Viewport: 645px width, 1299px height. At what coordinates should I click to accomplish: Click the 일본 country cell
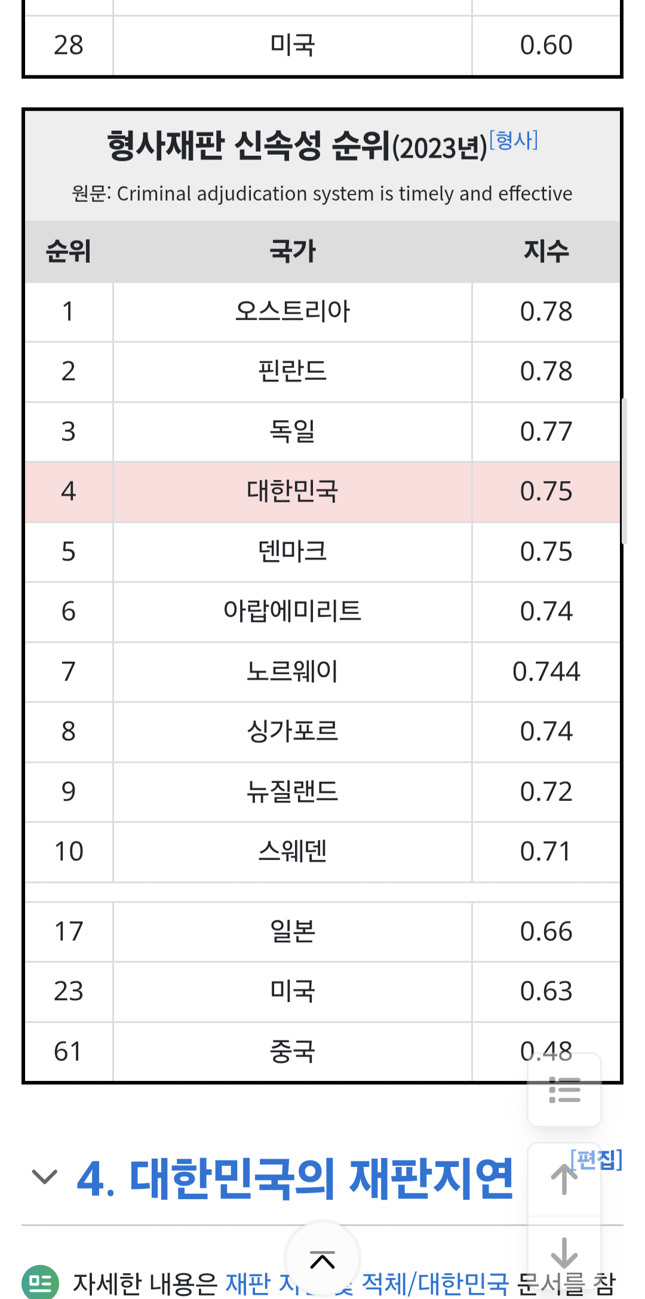292,932
